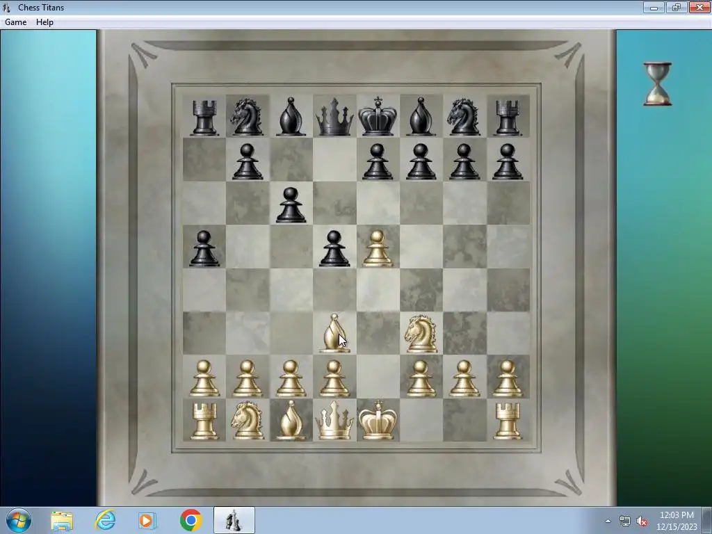Select the black knight on b8
This screenshot has width=712, height=534.
coord(248,117)
